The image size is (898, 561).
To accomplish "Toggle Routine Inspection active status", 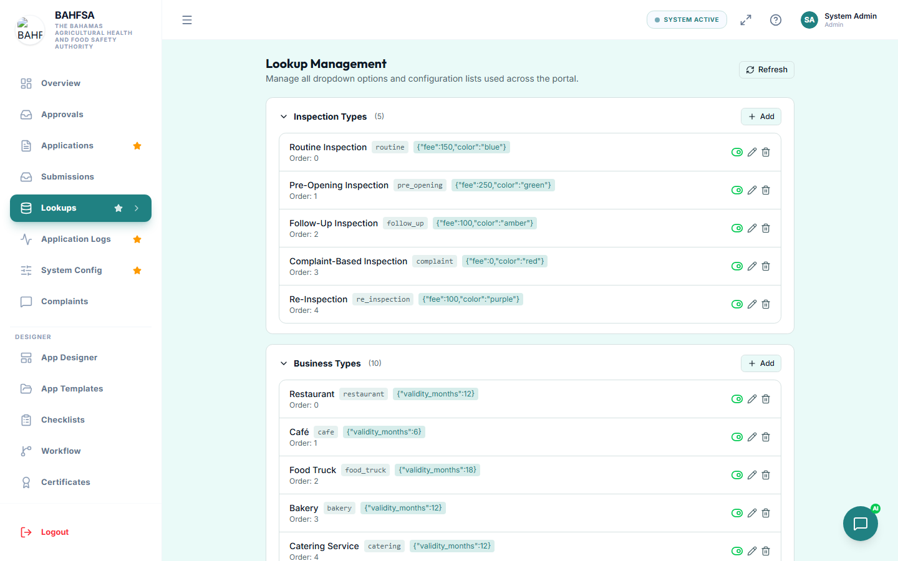I will click(737, 152).
